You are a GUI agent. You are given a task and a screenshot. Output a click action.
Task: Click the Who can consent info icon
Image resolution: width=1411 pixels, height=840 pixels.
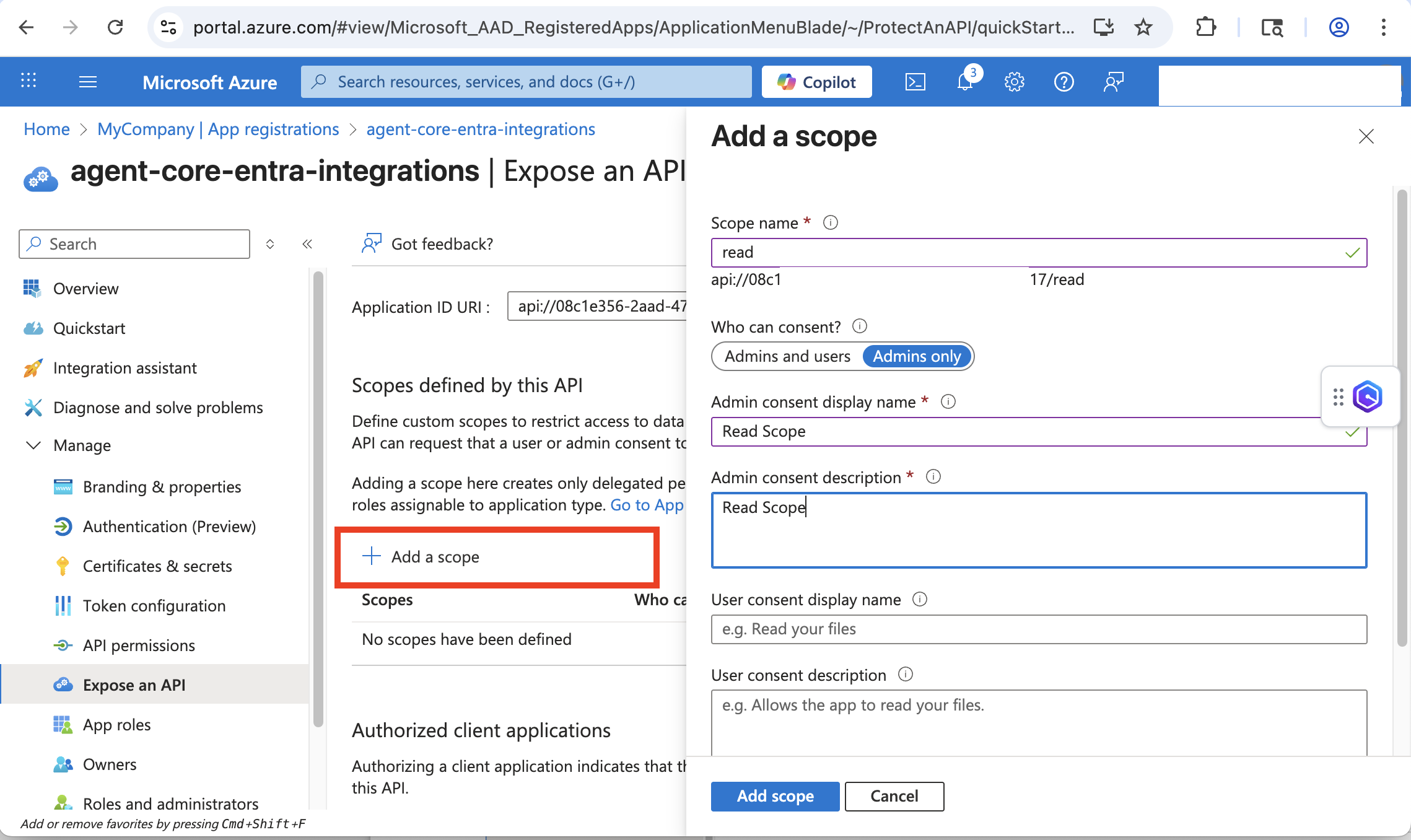[860, 326]
